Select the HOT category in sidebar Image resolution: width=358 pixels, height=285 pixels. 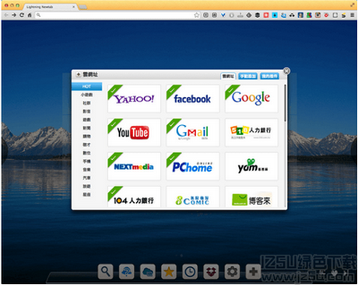click(x=86, y=86)
